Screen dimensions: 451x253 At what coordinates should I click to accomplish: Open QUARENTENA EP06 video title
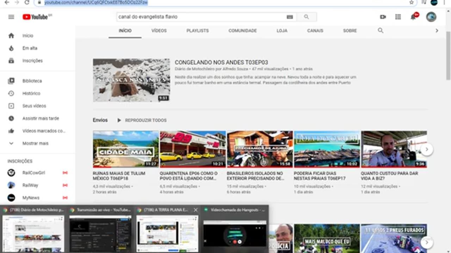coord(189,176)
